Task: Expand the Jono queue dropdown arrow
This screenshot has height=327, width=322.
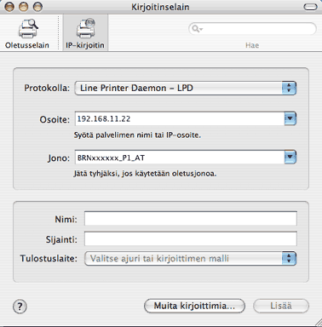Action: pyautogui.click(x=290, y=158)
